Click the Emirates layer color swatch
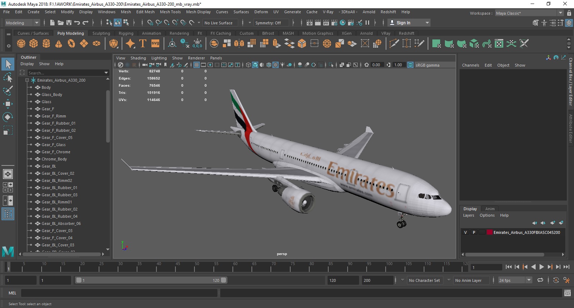This screenshot has height=308, width=574. click(x=490, y=232)
